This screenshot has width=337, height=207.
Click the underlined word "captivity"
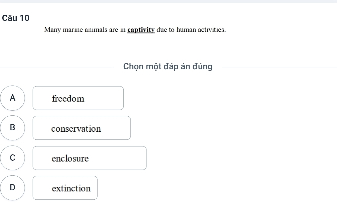click(141, 30)
